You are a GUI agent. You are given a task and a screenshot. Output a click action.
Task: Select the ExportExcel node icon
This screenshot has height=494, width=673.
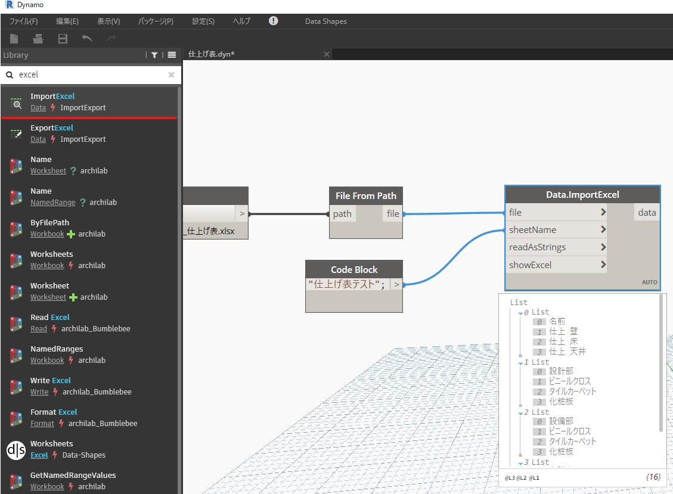pyautogui.click(x=16, y=133)
